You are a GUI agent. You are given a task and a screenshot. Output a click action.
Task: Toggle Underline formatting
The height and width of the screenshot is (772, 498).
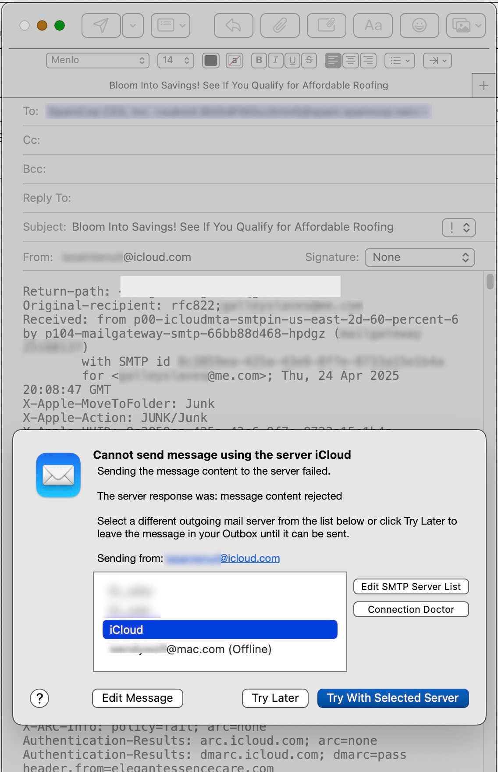pyautogui.click(x=292, y=61)
